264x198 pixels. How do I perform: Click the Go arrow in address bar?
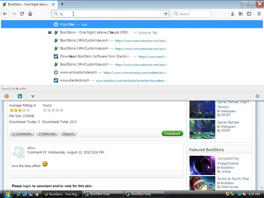(165, 14)
